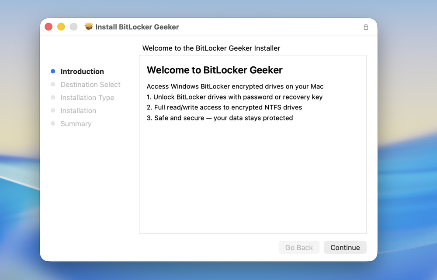
Task: Click the blue bullet next to Introduction
Action: (53, 71)
